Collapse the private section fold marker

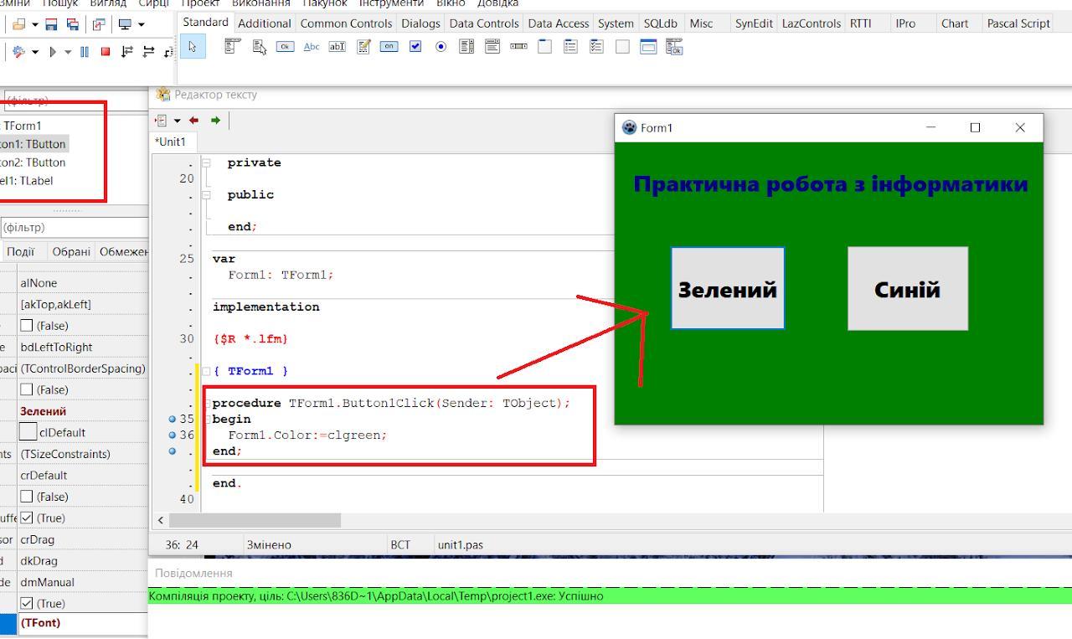206,162
